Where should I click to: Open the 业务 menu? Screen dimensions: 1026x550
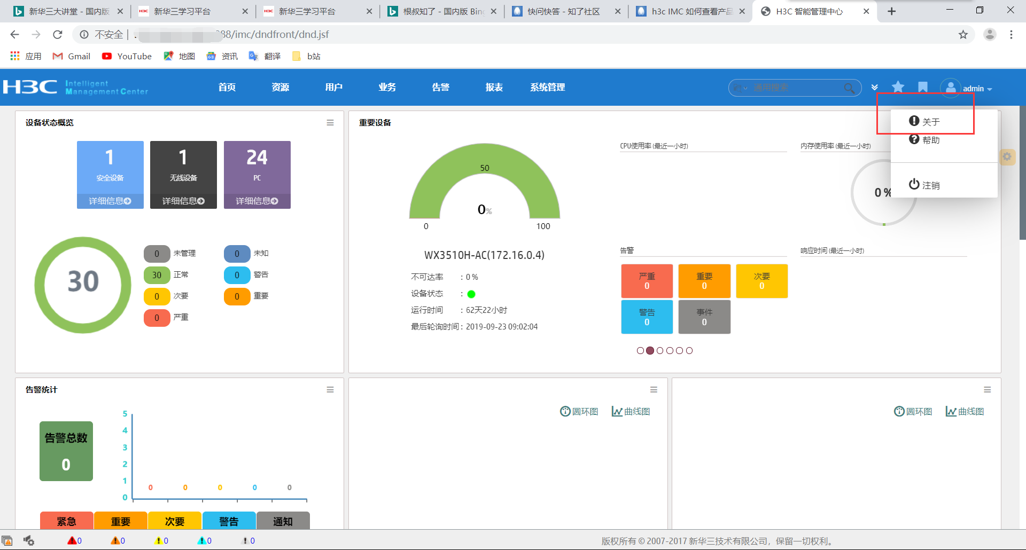387,87
